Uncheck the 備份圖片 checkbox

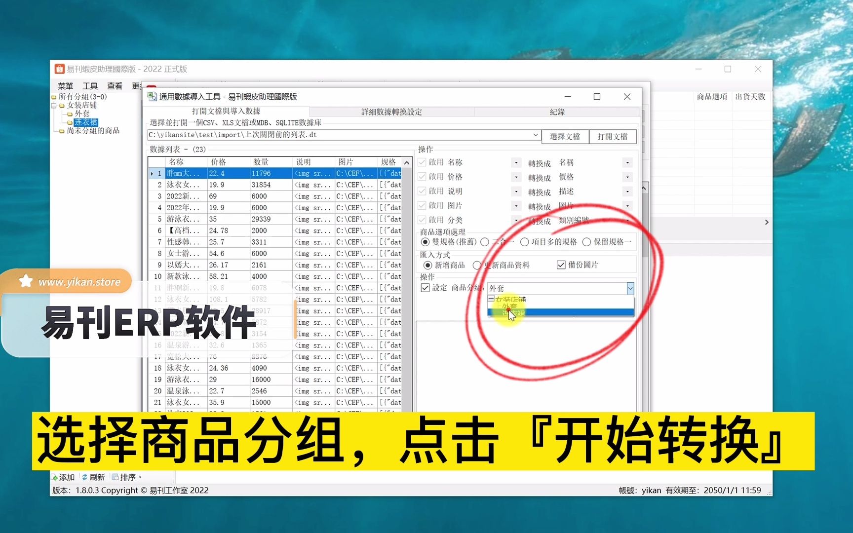561,265
